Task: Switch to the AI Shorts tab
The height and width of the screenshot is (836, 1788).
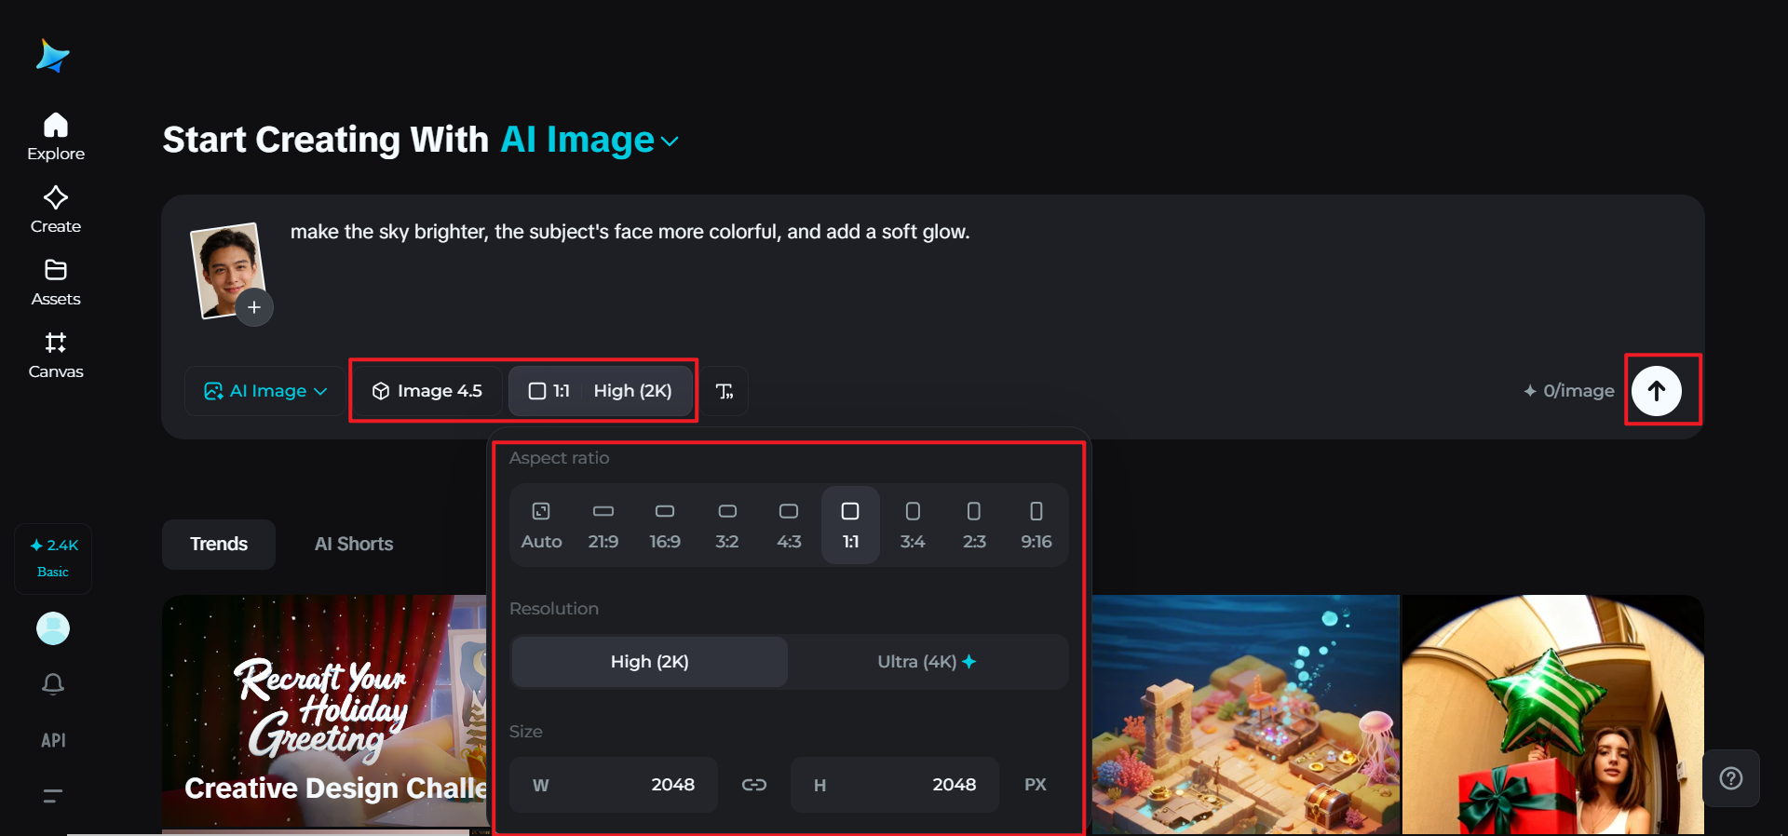Action: (x=354, y=544)
